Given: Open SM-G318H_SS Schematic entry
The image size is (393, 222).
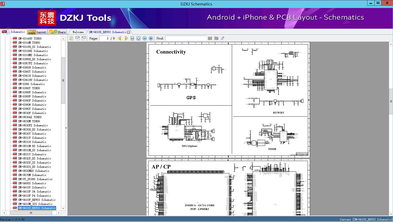Looking at the screenshot, I should [x=34, y=47].
